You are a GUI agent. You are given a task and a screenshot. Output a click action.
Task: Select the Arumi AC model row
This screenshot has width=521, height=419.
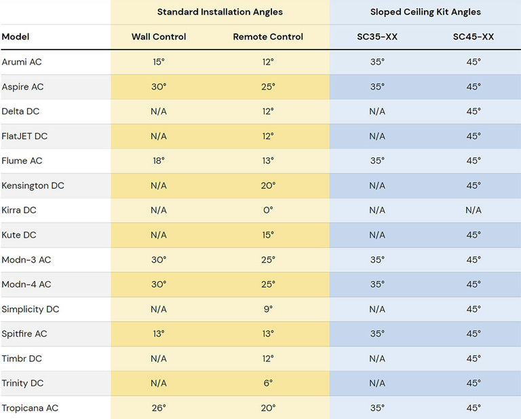tap(260, 62)
